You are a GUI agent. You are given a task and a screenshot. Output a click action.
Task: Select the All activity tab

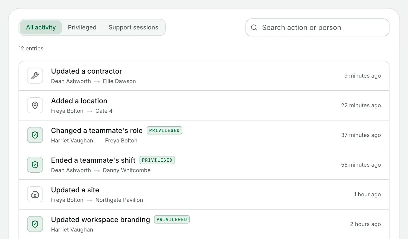[x=41, y=27]
